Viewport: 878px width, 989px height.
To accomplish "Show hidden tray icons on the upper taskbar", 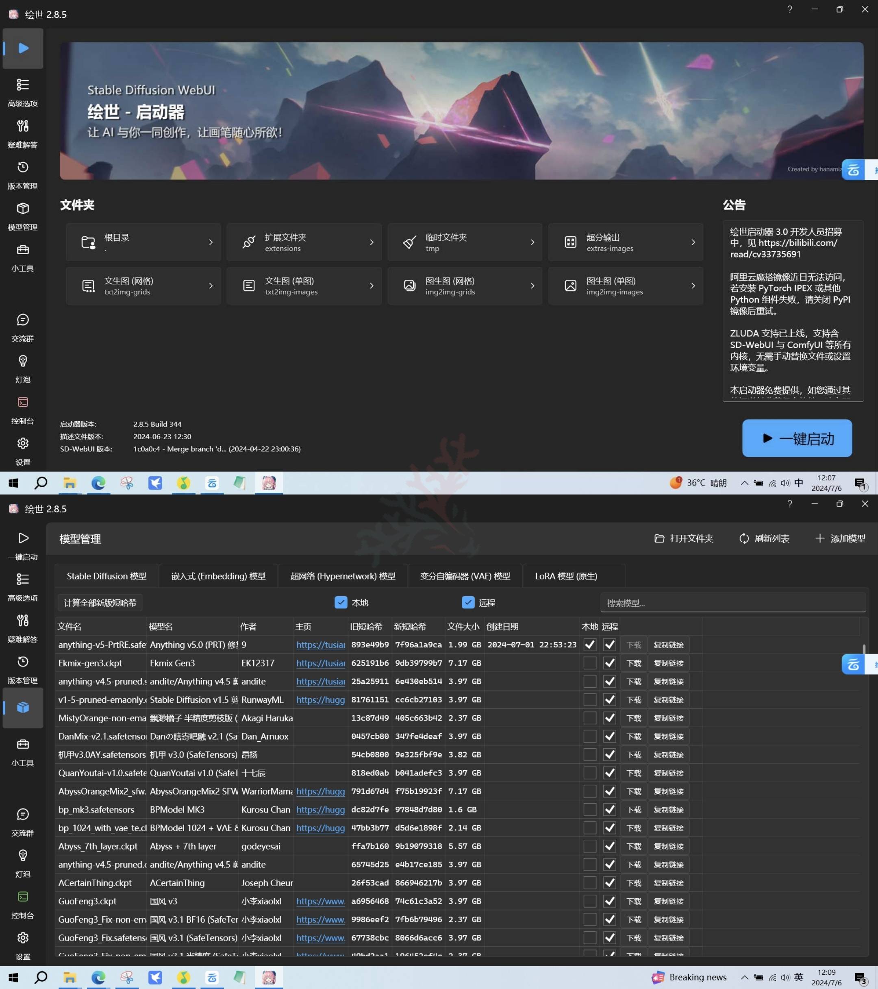I will tap(744, 483).
